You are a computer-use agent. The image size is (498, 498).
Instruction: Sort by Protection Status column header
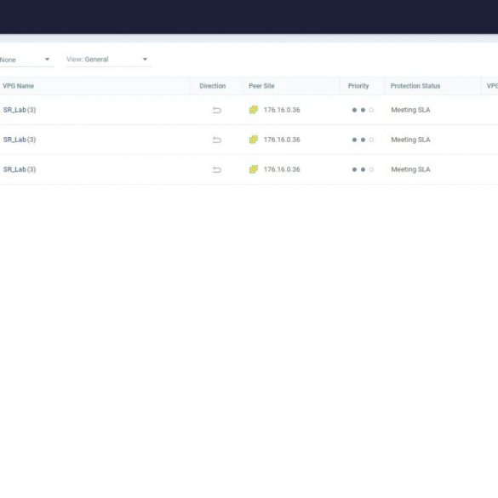[415, 86]
